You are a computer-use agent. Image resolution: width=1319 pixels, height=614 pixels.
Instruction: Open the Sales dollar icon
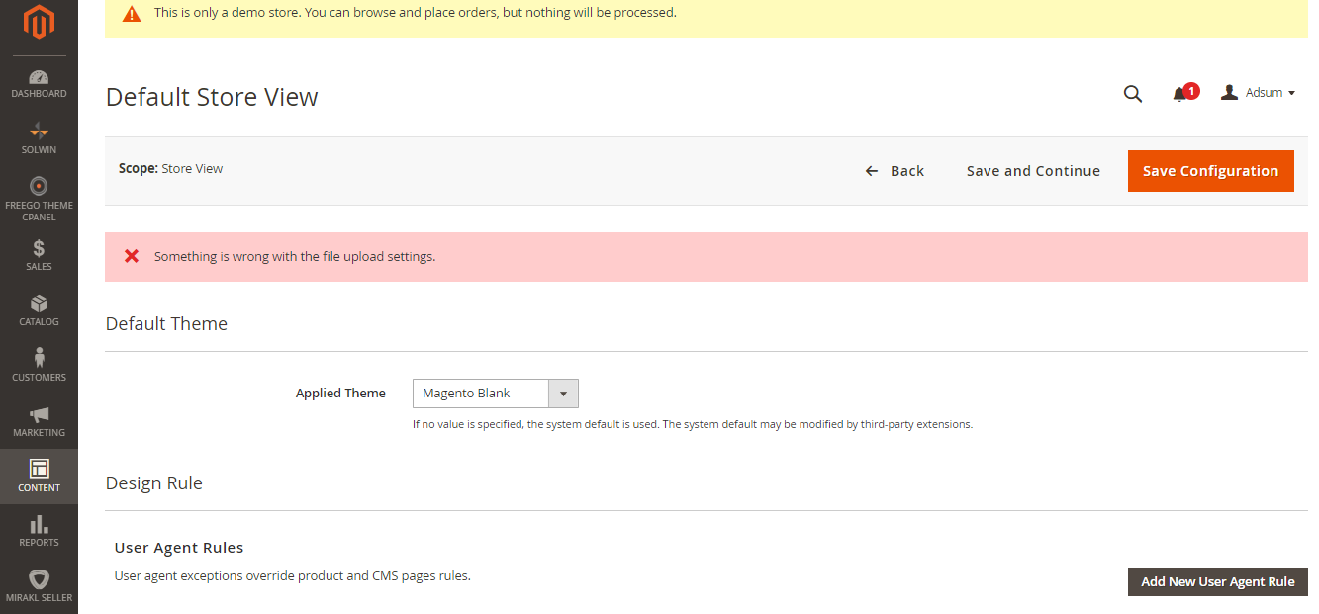[39, 248]
